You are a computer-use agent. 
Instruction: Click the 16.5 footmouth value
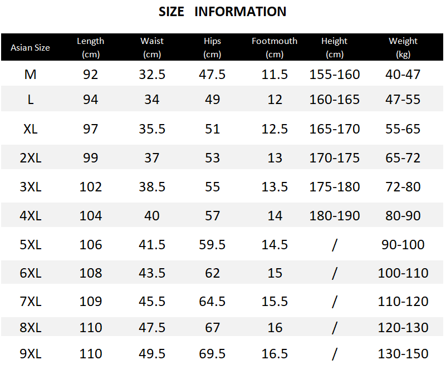click(275, 353)
